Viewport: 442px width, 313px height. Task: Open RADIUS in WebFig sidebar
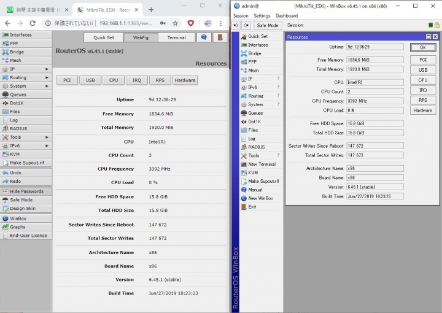(26, 128)
